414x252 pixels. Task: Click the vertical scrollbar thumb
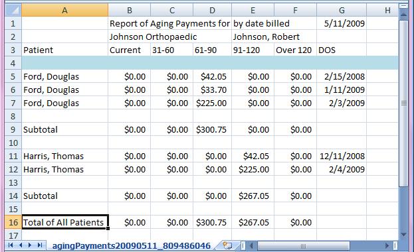click(x=404, y=103)
